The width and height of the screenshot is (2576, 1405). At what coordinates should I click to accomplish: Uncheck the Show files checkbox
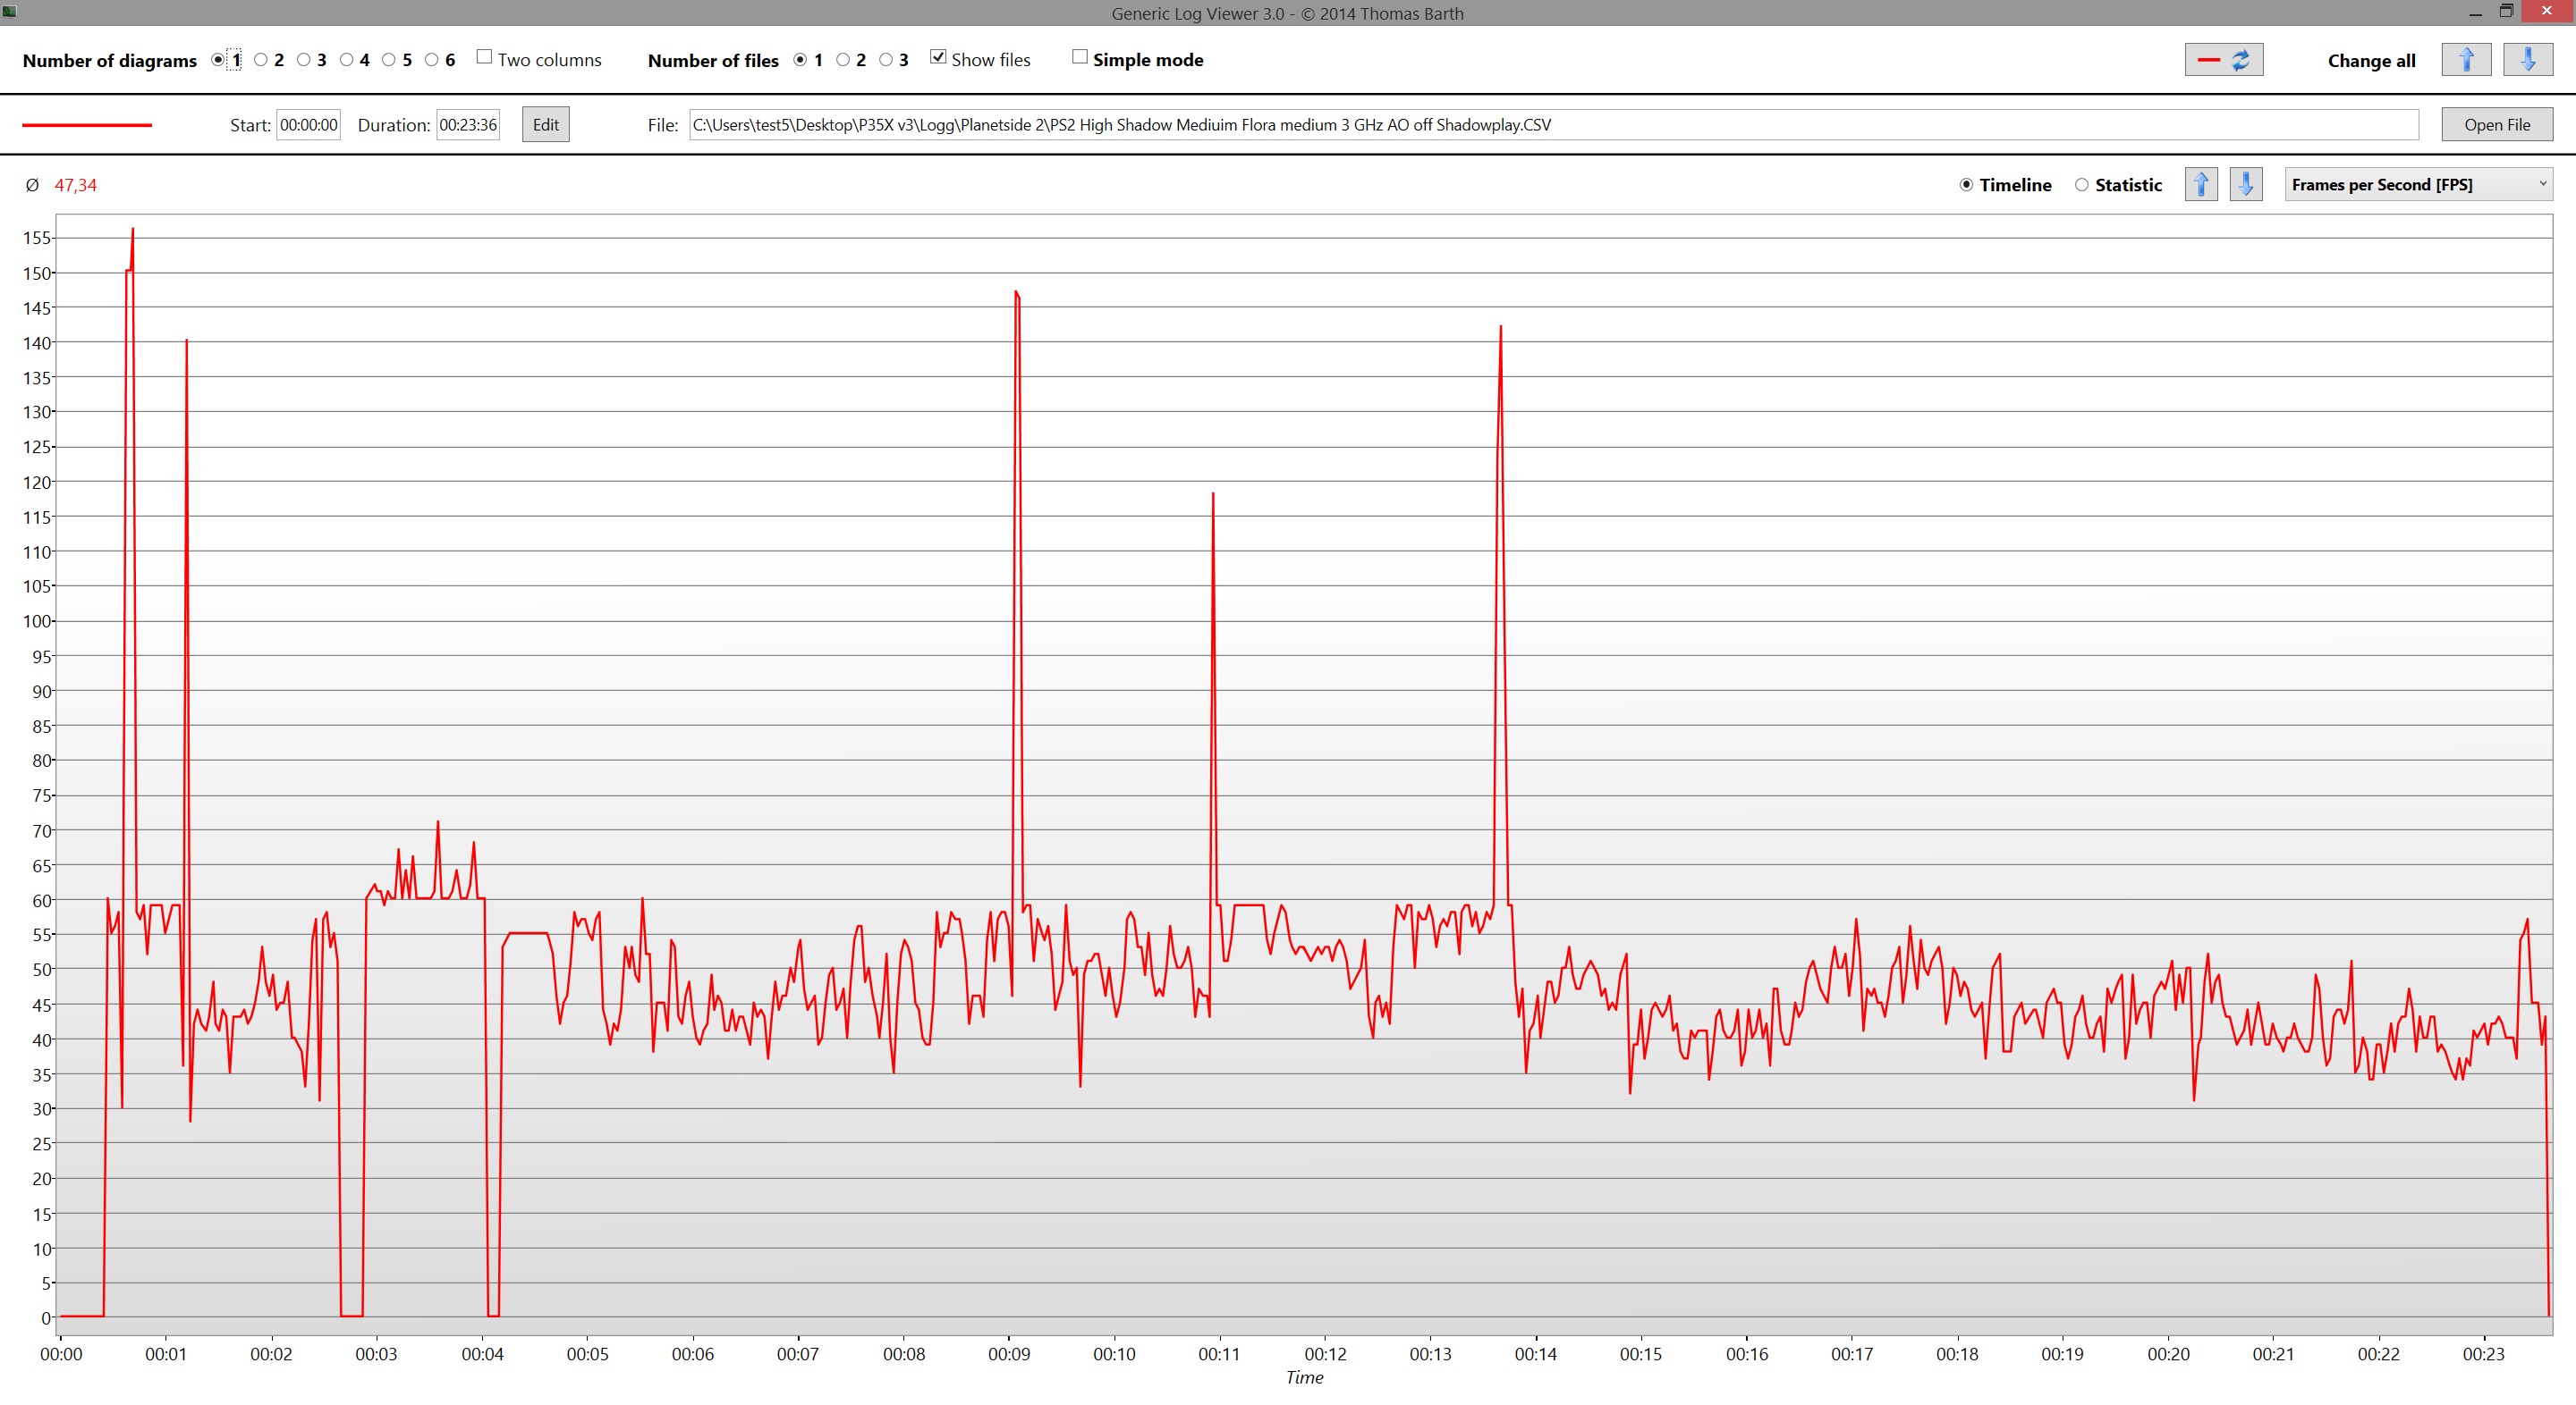point(938,57)
